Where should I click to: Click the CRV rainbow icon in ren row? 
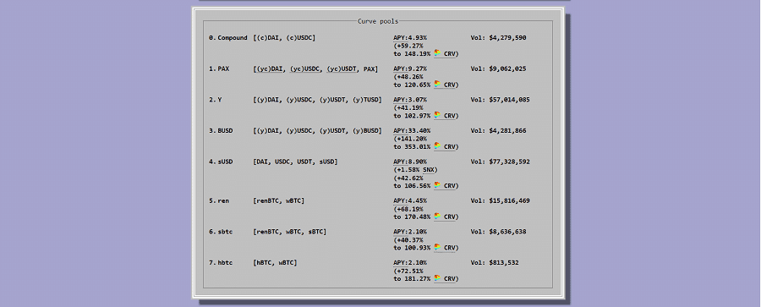click(437, 217)
